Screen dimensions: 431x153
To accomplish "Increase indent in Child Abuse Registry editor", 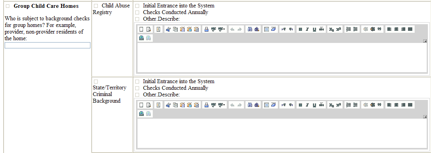I will 373,29.
